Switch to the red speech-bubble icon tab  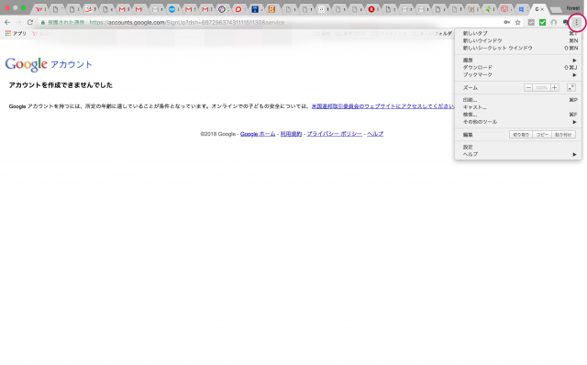[x=238, y=9]
